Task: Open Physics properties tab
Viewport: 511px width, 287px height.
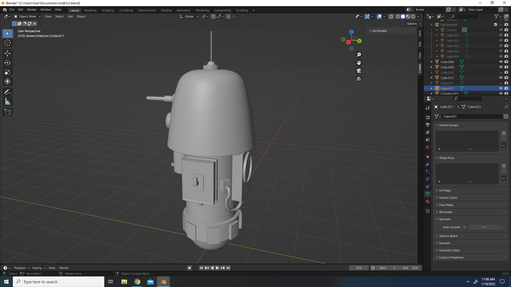Action: click(428, 179)
